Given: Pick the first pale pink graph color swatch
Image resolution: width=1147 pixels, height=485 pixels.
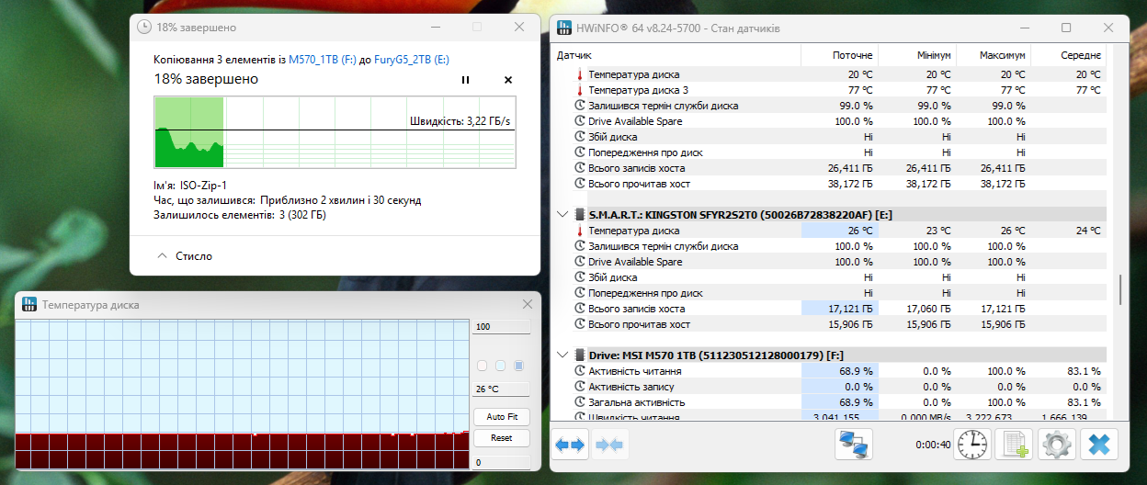Looking at the screenshot, I should [482, 366].
